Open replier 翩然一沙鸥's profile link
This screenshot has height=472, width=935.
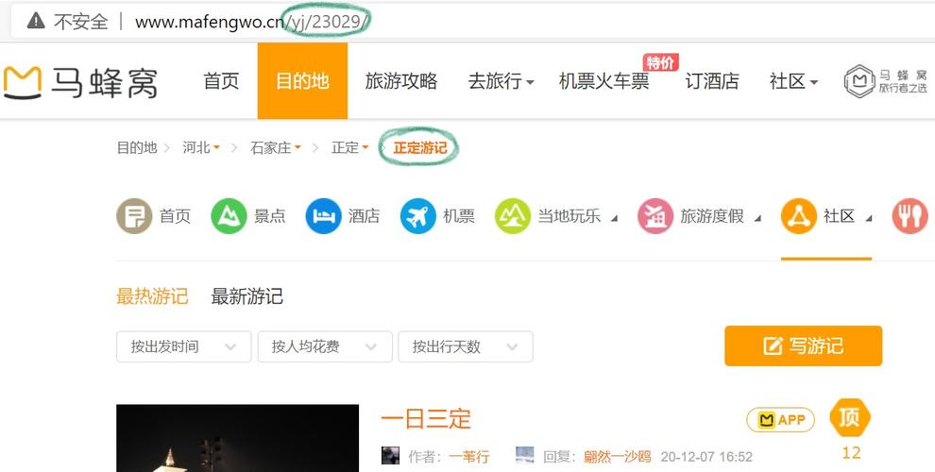(617, 457)
